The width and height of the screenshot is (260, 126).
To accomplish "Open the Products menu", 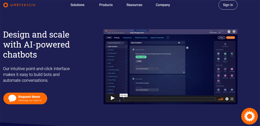I will coord(106,5).
